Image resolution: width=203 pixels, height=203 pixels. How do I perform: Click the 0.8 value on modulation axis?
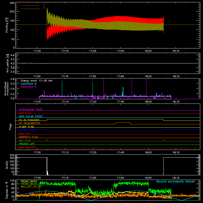coord(12,79)
